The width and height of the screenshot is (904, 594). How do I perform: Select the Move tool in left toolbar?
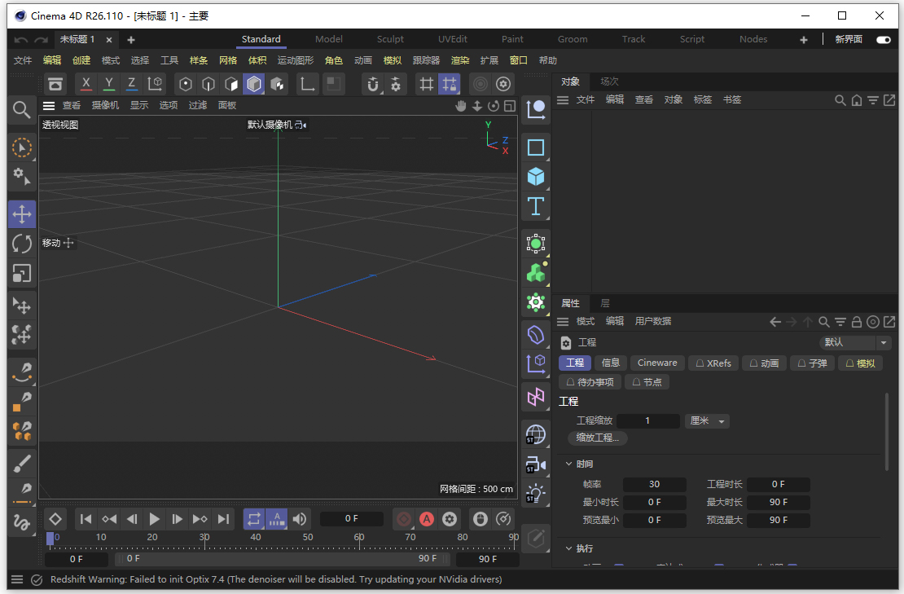(22, 214)
